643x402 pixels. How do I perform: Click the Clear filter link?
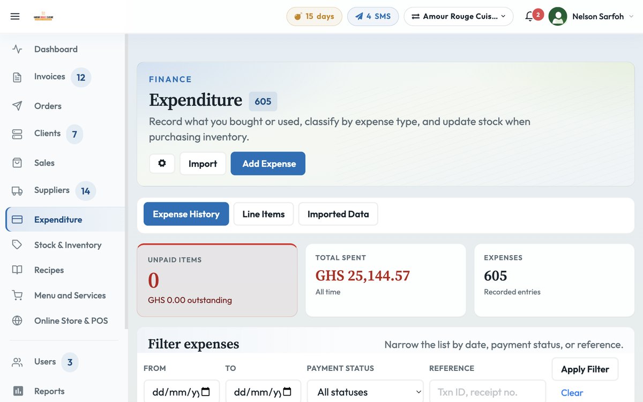click(x=572, y=393)
